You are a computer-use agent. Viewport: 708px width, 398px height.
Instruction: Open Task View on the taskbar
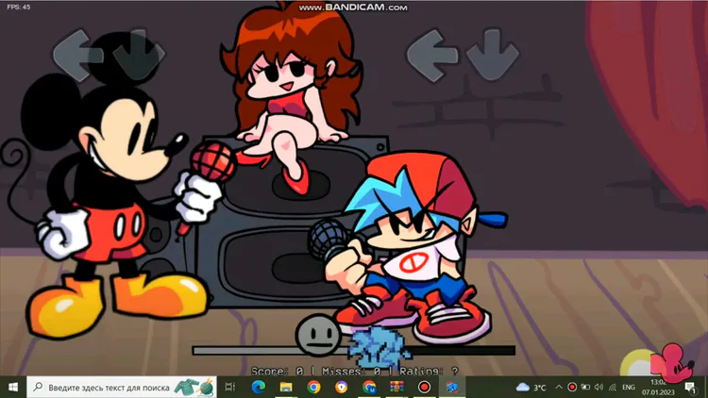point(230,388)
